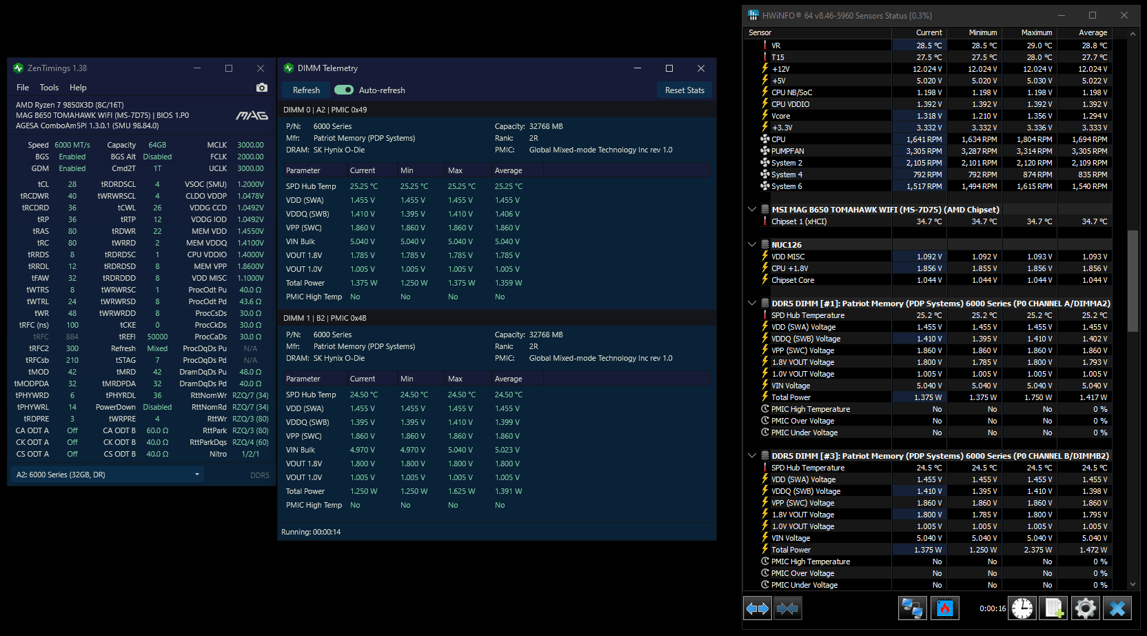Click the thermometer icon beside Chipset 1 (xHCI)
This screenshot has height=636, width=1147.
pos(765,221)
